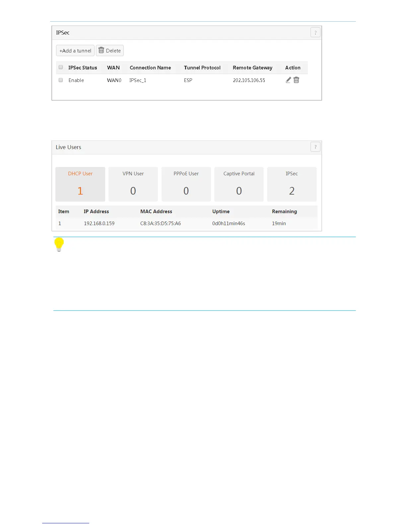Click the IPSec Status column header
406x526 pixels.
pos(83,68)
